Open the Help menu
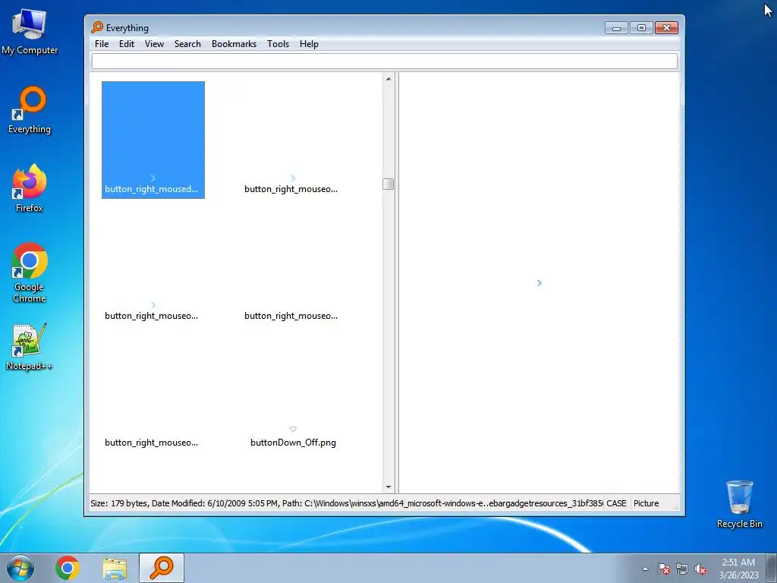777x583 pixels. point(309,43)
